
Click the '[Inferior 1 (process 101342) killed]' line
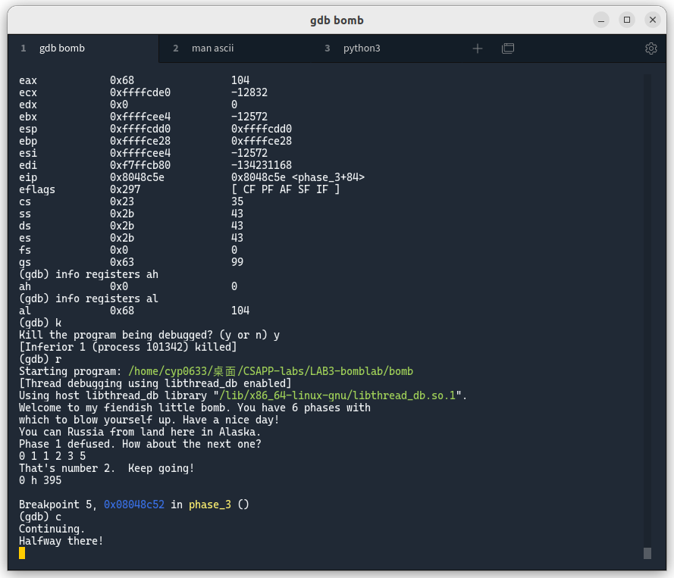tap(127, 347)
